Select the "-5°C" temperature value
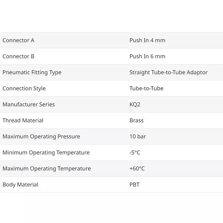 (x=135, y=153)
